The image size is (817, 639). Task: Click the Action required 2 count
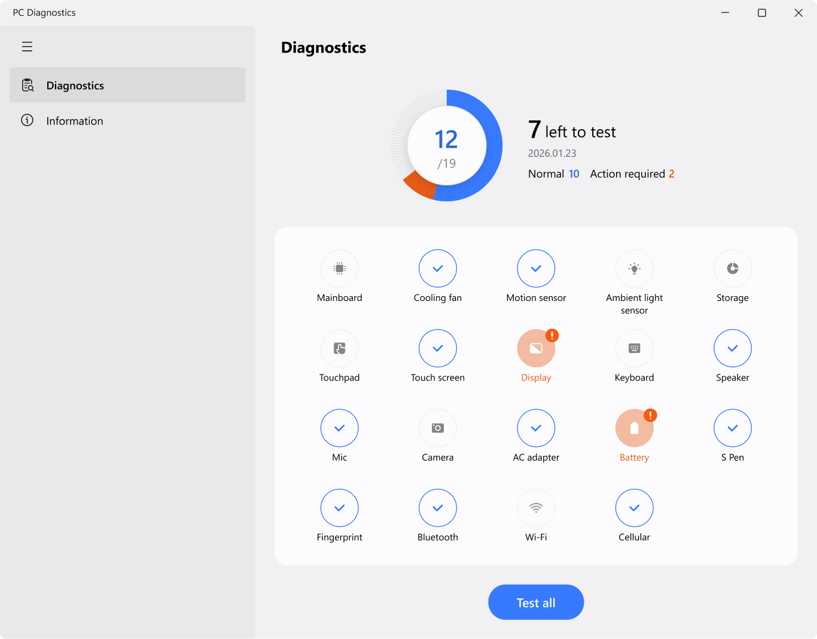click(x=632, y=174)
